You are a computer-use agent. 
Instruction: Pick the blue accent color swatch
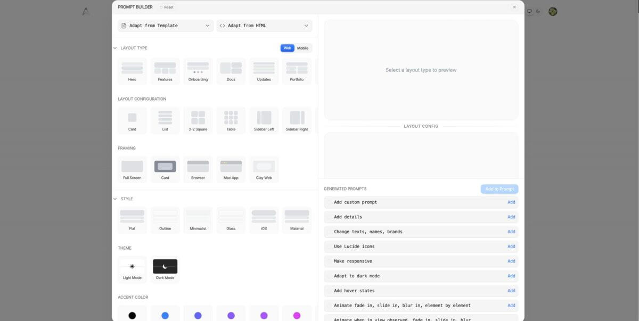[x=165, y=316]
